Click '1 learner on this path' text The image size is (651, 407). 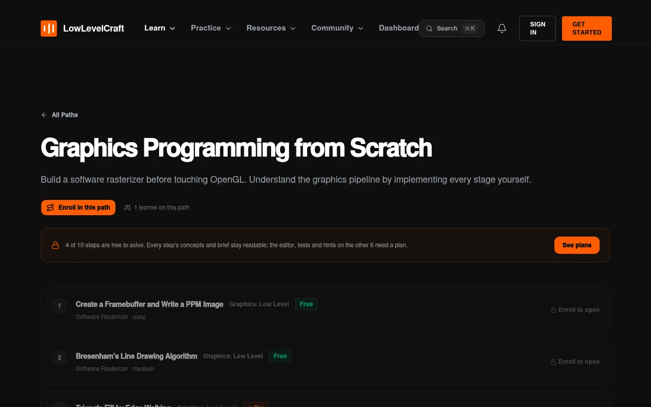click(162, 208)
